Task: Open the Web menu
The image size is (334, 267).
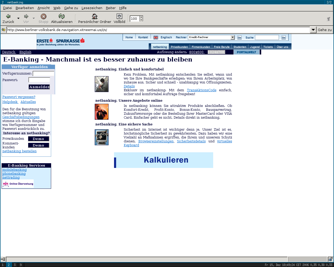Action: coord(57,8)
